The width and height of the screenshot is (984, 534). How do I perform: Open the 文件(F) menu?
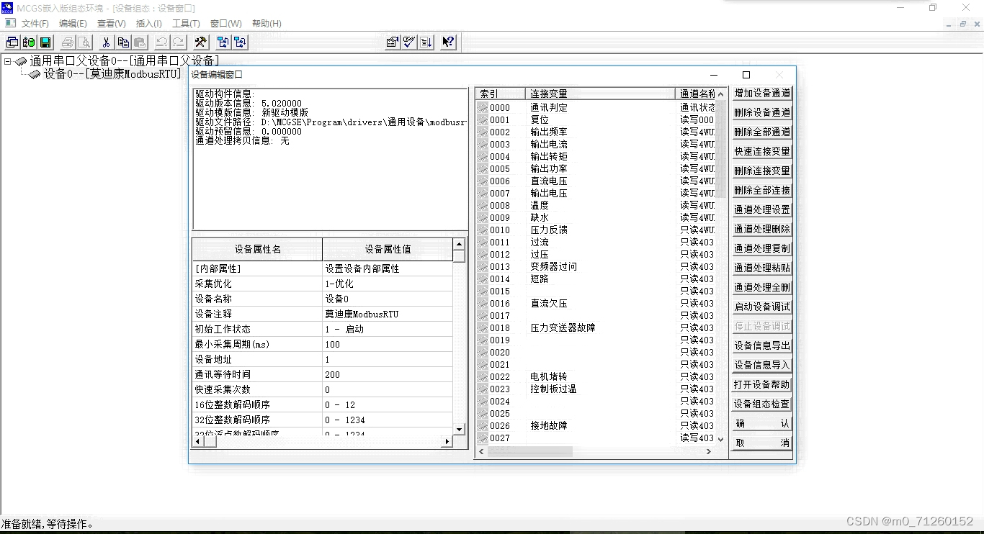35,24
